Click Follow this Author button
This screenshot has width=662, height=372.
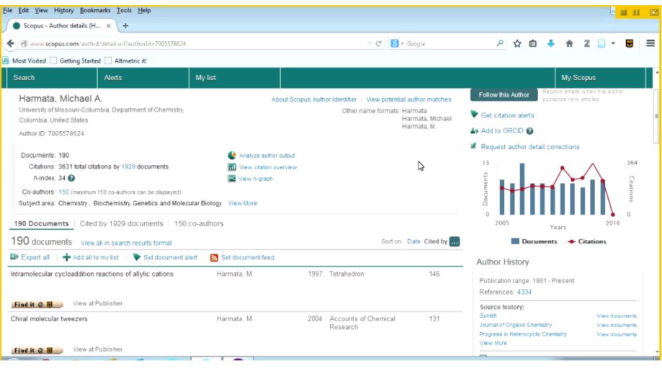point(504,95)
